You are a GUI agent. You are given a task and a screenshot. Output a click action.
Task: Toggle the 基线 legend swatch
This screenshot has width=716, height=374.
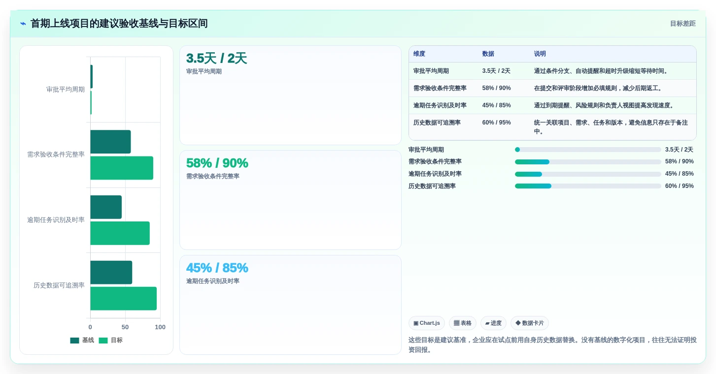click(74, 341)
